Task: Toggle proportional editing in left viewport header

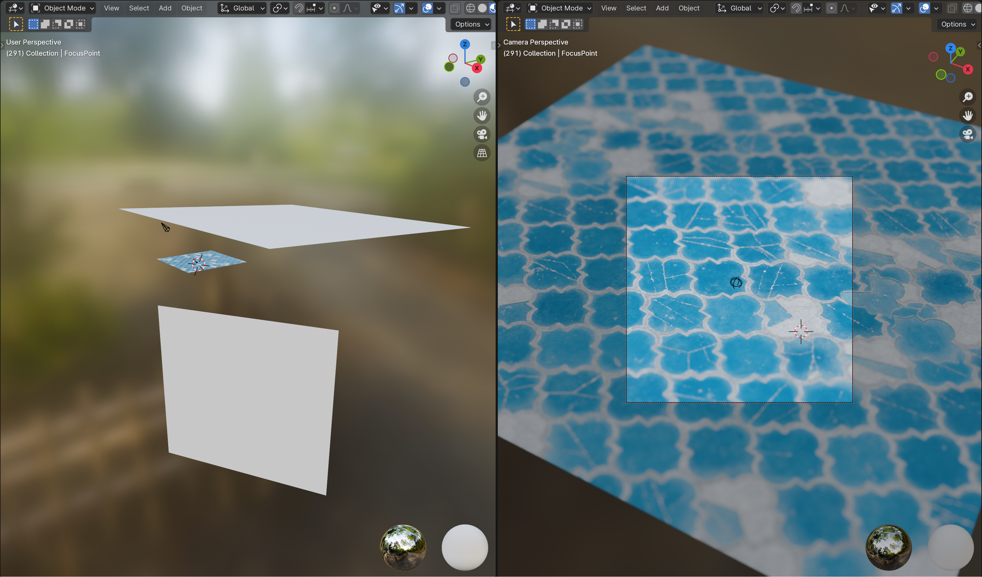Action: tap(334, 8)
